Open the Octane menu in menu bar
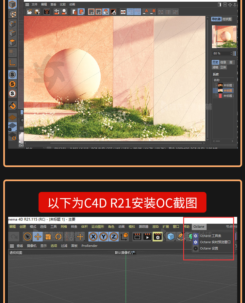Screen dimensions: 245x303 click(199, 227)
